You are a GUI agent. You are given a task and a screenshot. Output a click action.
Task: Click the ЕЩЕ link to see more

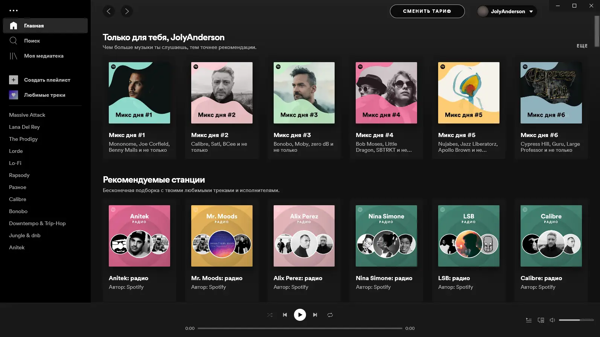(x=582, y=46)
